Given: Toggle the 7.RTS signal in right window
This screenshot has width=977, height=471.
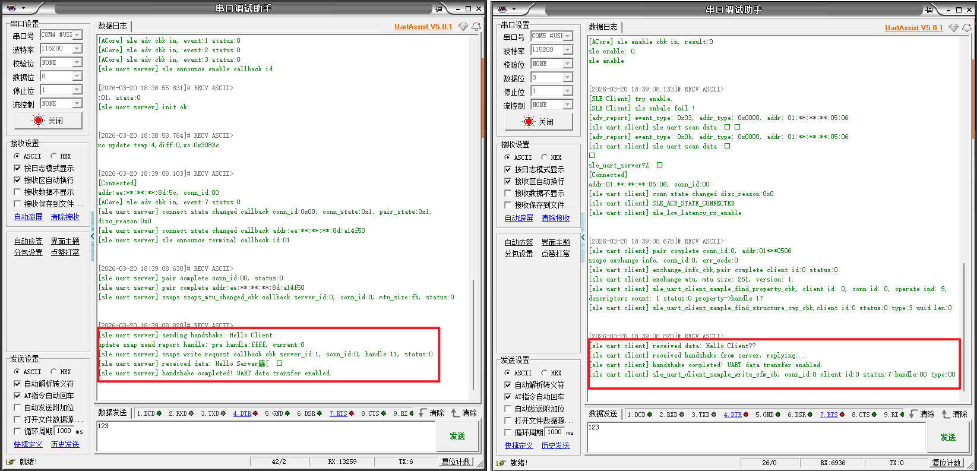Looking at the screenshot, I should pos(832,415).
